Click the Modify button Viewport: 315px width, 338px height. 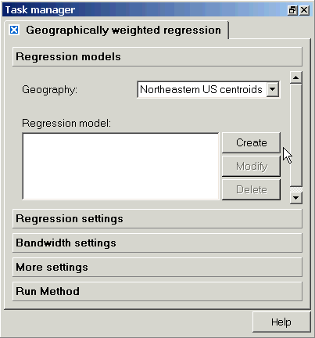pyautogui.click(x=251, y=166)
